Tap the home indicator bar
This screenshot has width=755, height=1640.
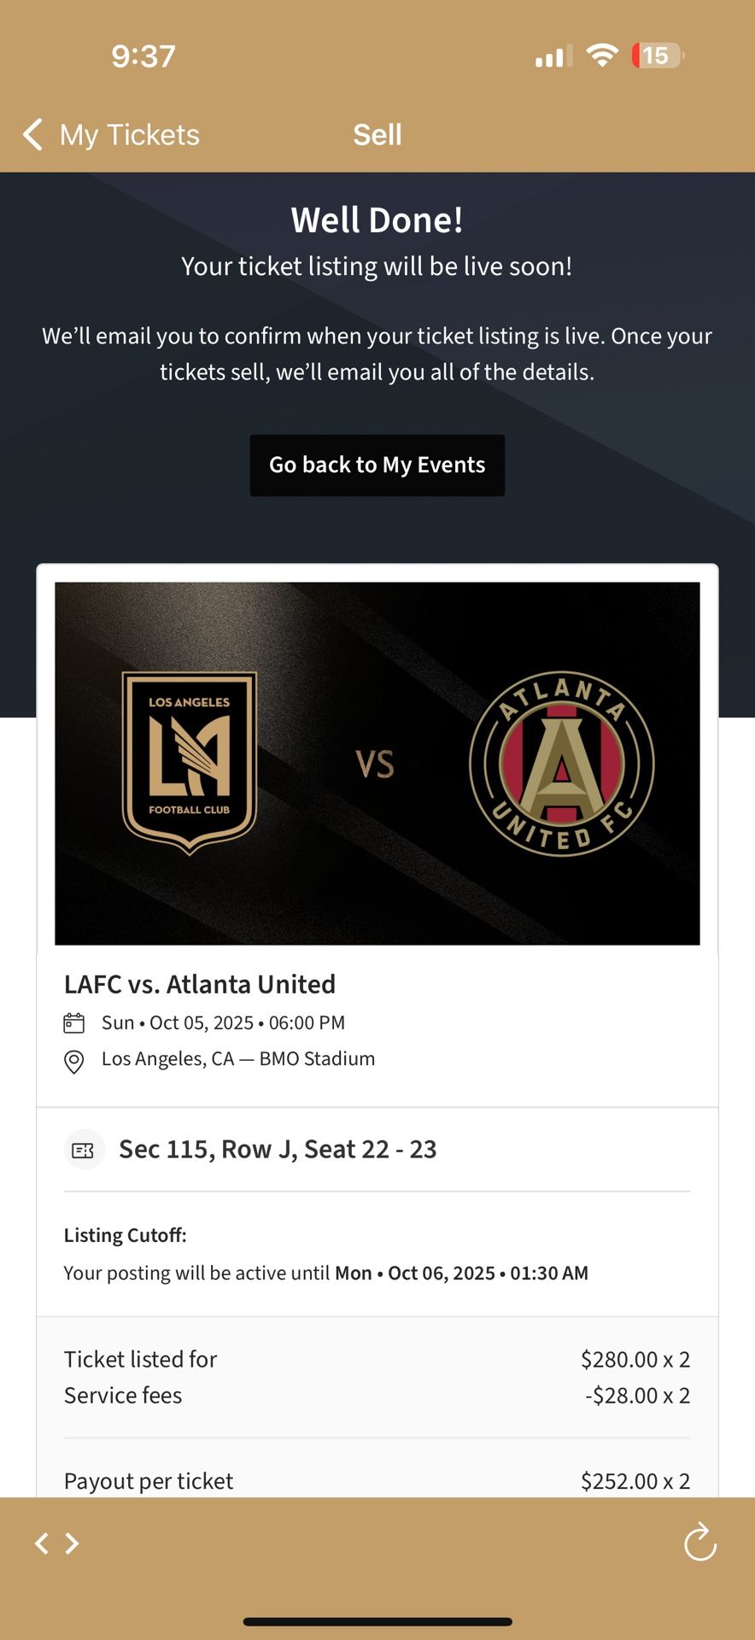click(377, 1620)
